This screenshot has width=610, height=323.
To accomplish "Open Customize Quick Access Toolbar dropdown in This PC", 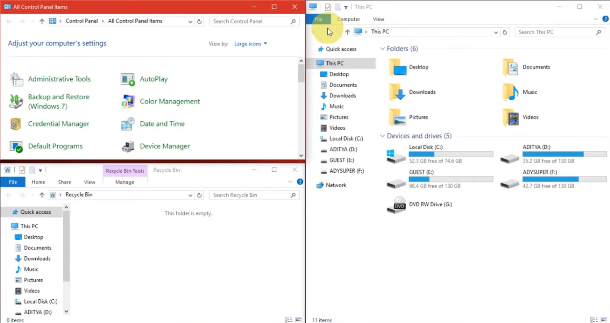I will [x=346, y=7].
